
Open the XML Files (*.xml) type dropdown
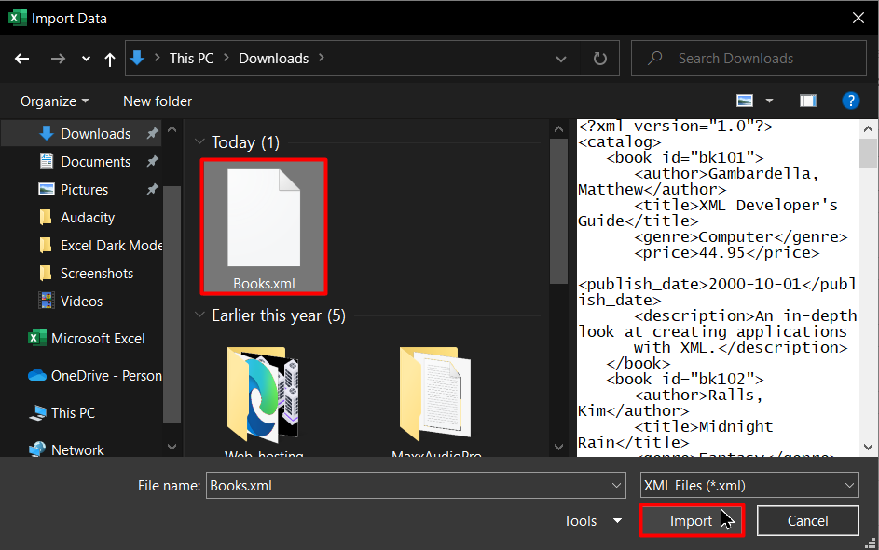[x=749, y=485]
